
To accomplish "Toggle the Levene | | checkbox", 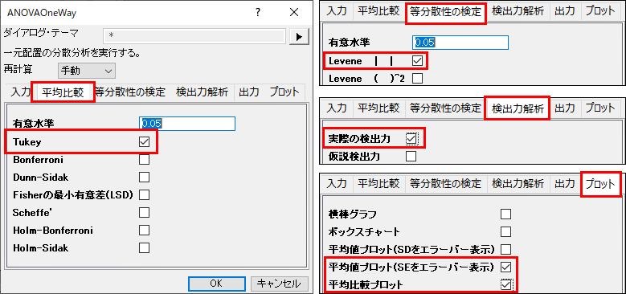I will click(x=417, y=61).
